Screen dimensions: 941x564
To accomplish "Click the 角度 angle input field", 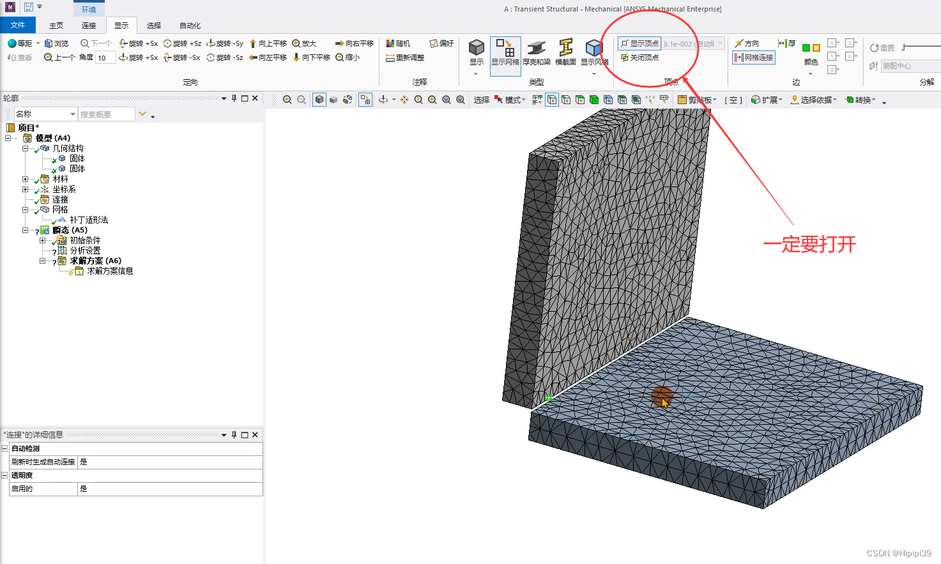I will click(x=105, y=57).
